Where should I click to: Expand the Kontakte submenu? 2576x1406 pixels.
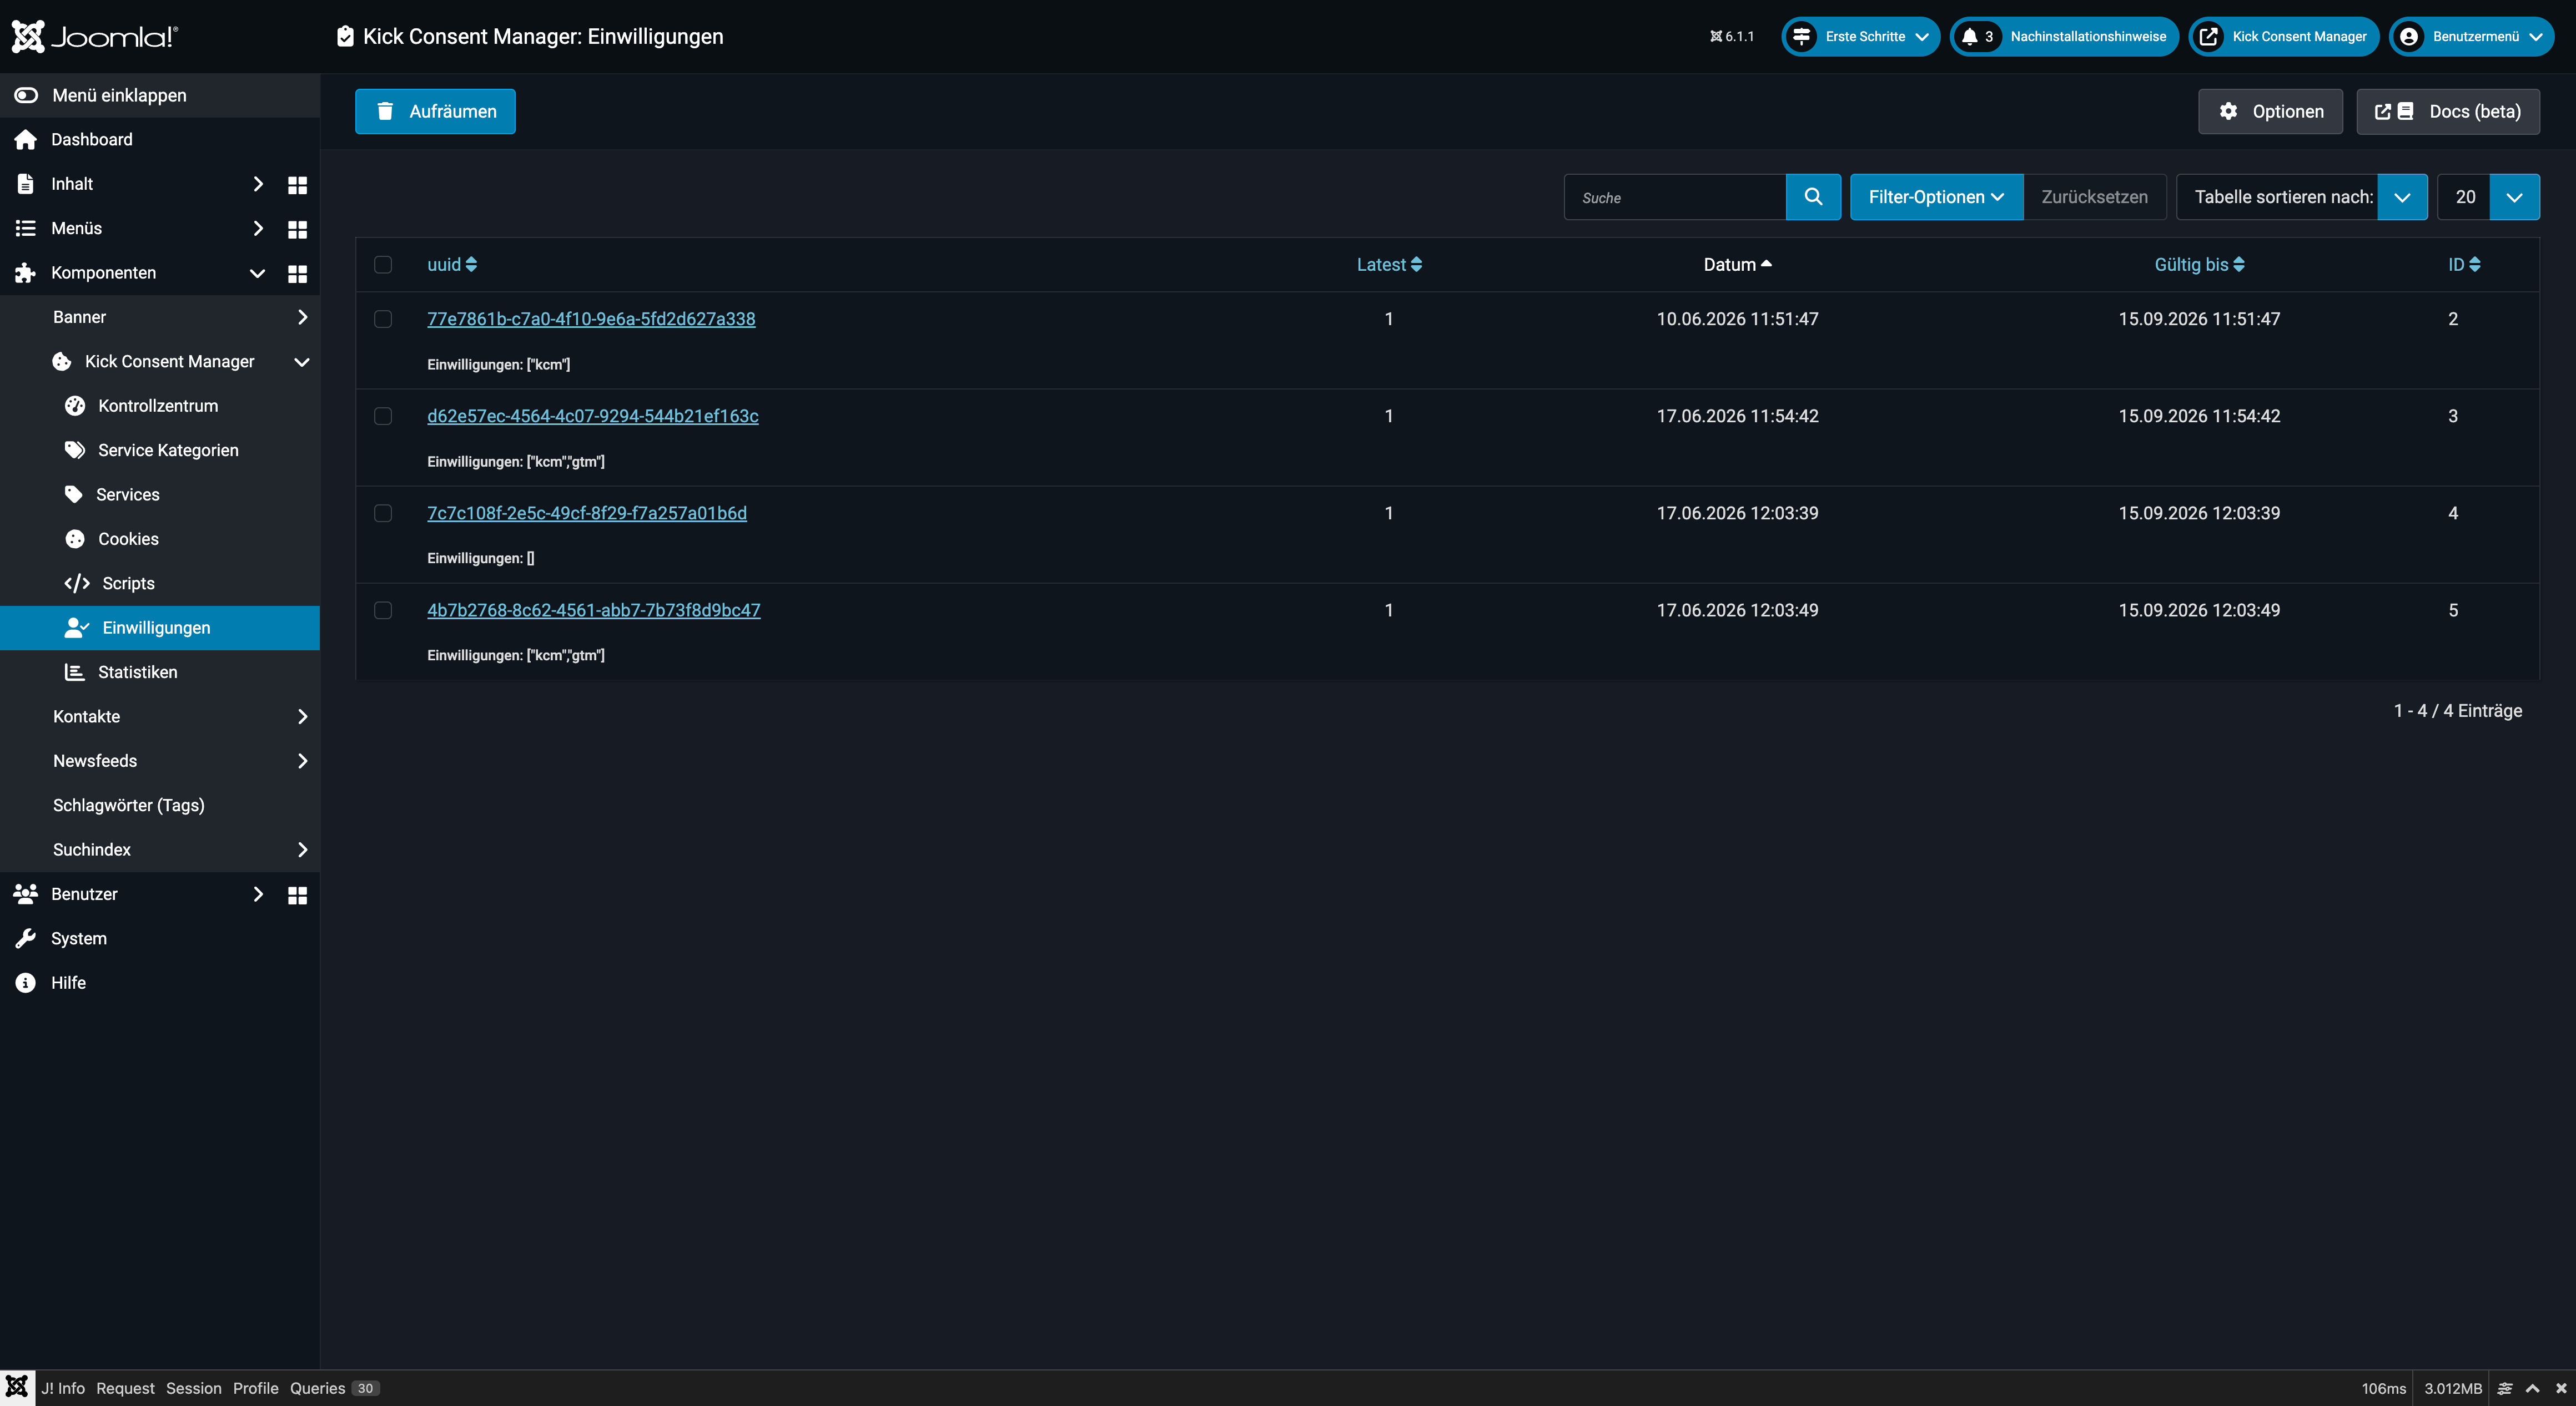coord(302,716)
